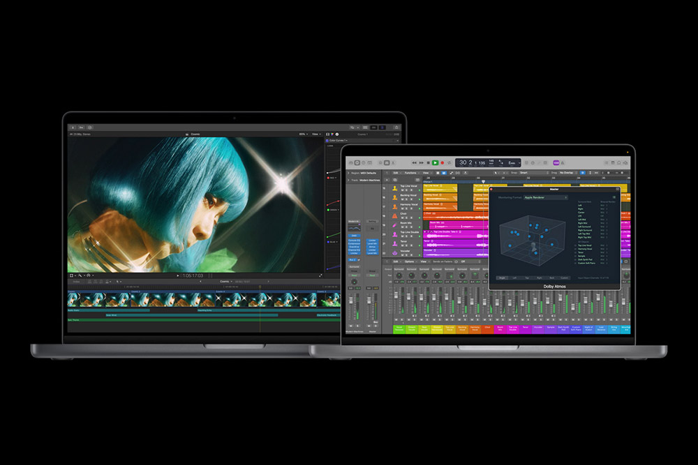Click the playhead marker in Logic ruler
The image size is (698, 465).
[x=484, y=181]
